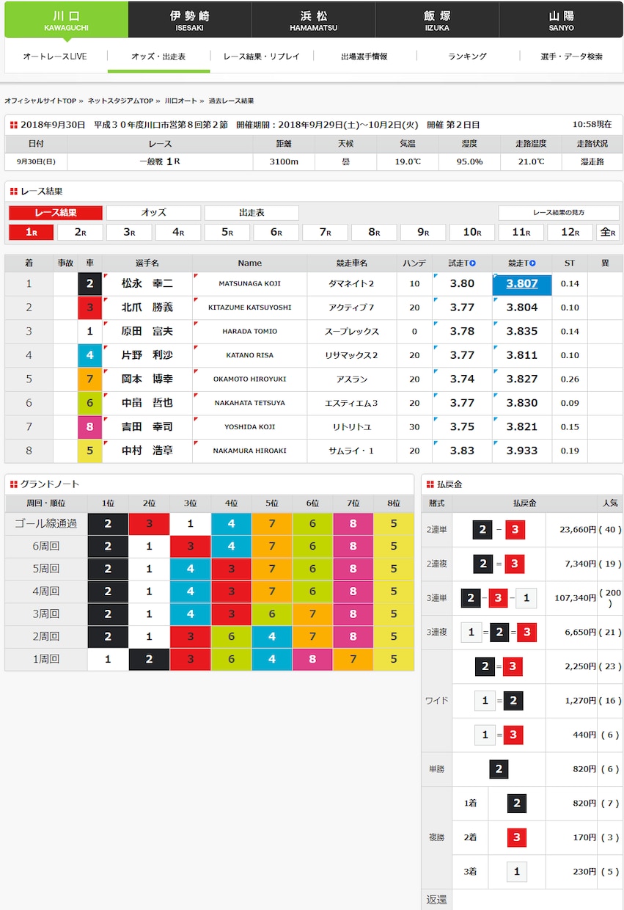Select race 9R button
624x910 pixels.
pyautogui.click(x=423, y=233)
